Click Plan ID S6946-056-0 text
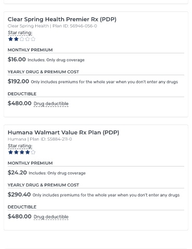The image size is (192, 249). [75, 26]
